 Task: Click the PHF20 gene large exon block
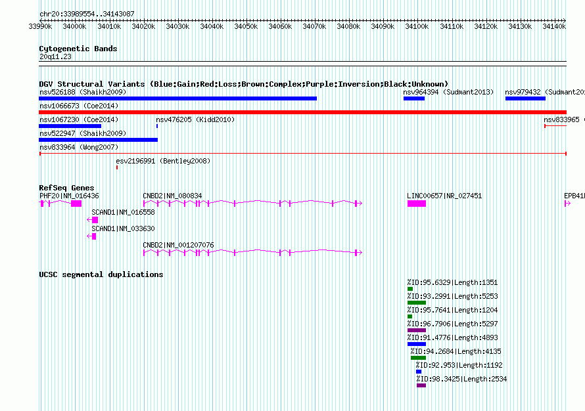pos(76,204)
